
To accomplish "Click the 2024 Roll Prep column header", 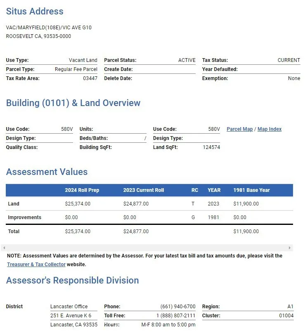I will [x=82, y=190].
